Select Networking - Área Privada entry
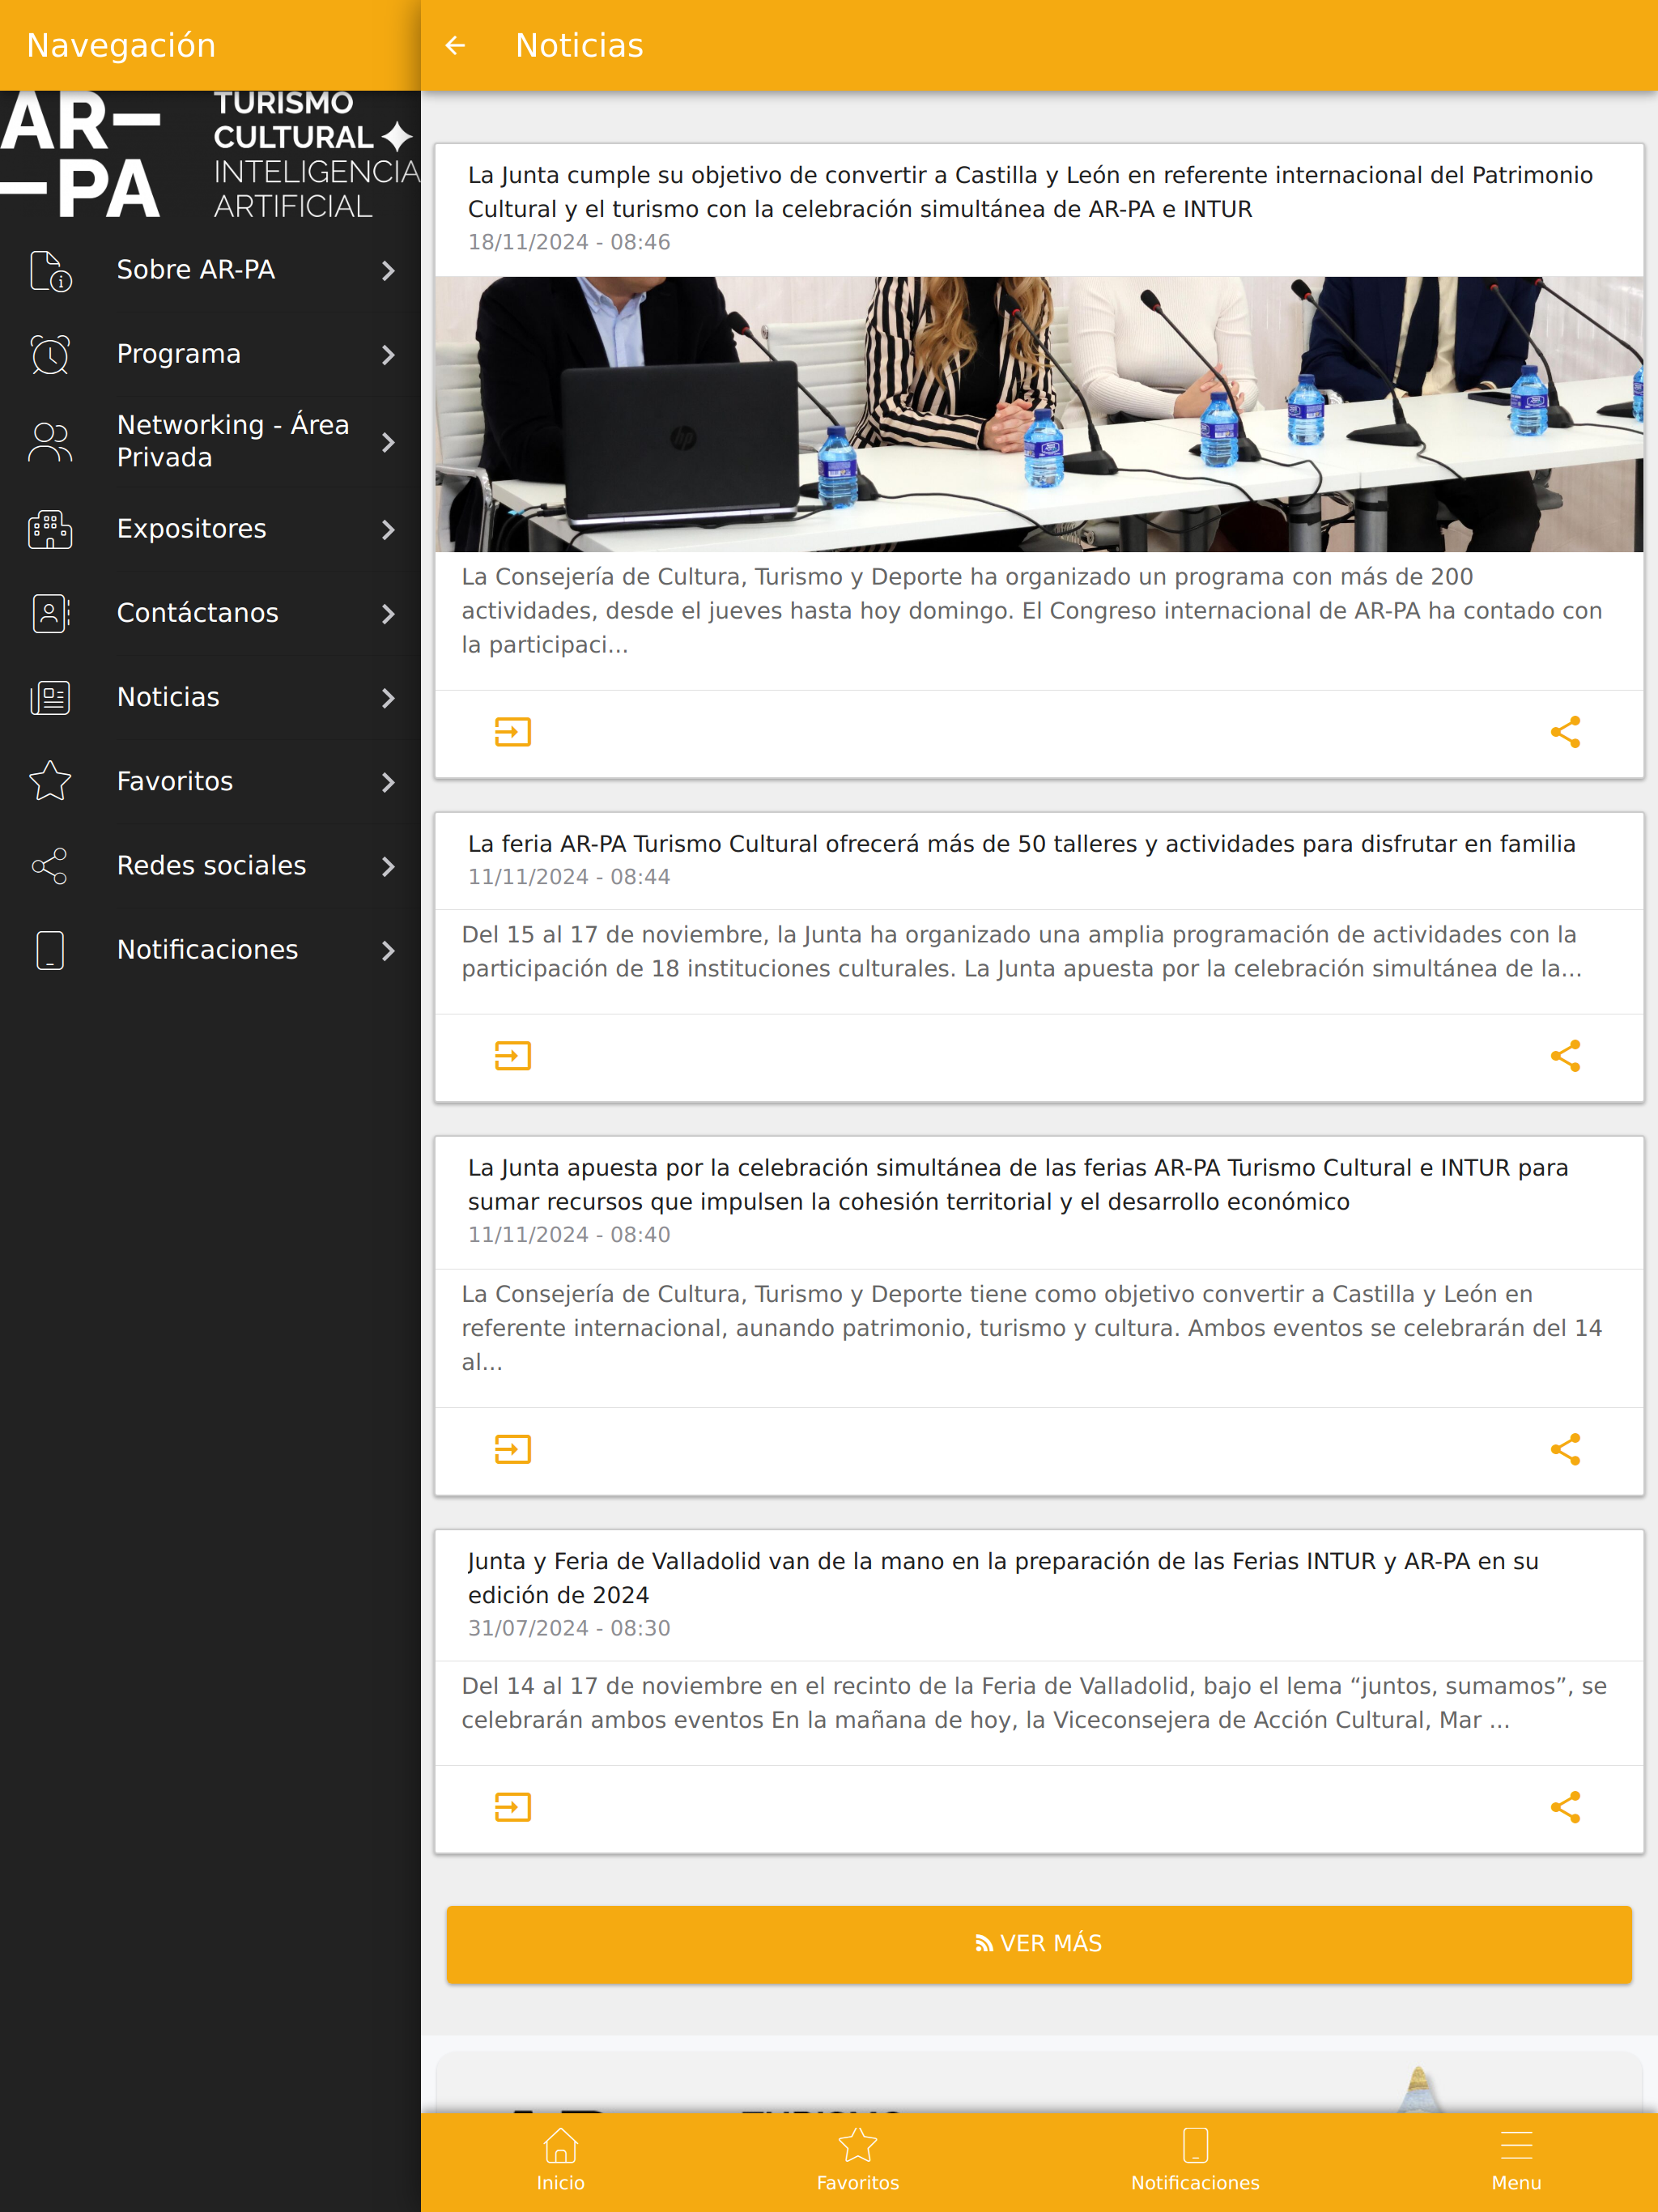Image resolution: width=1658 pixels, height=2212 pixels. (210, 442)
